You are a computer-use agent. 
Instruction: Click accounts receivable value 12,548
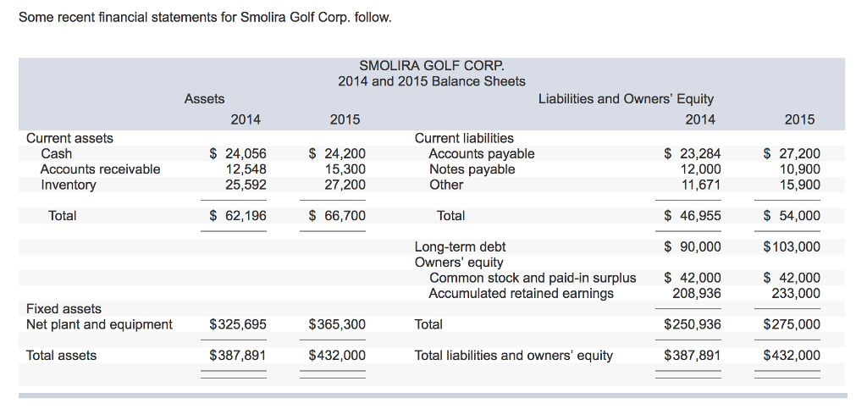246,169
